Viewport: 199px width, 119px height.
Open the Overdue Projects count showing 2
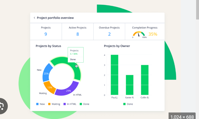click(109, 34)
